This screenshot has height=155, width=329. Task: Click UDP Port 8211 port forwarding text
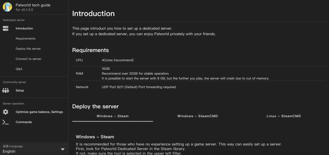(139, 87)
